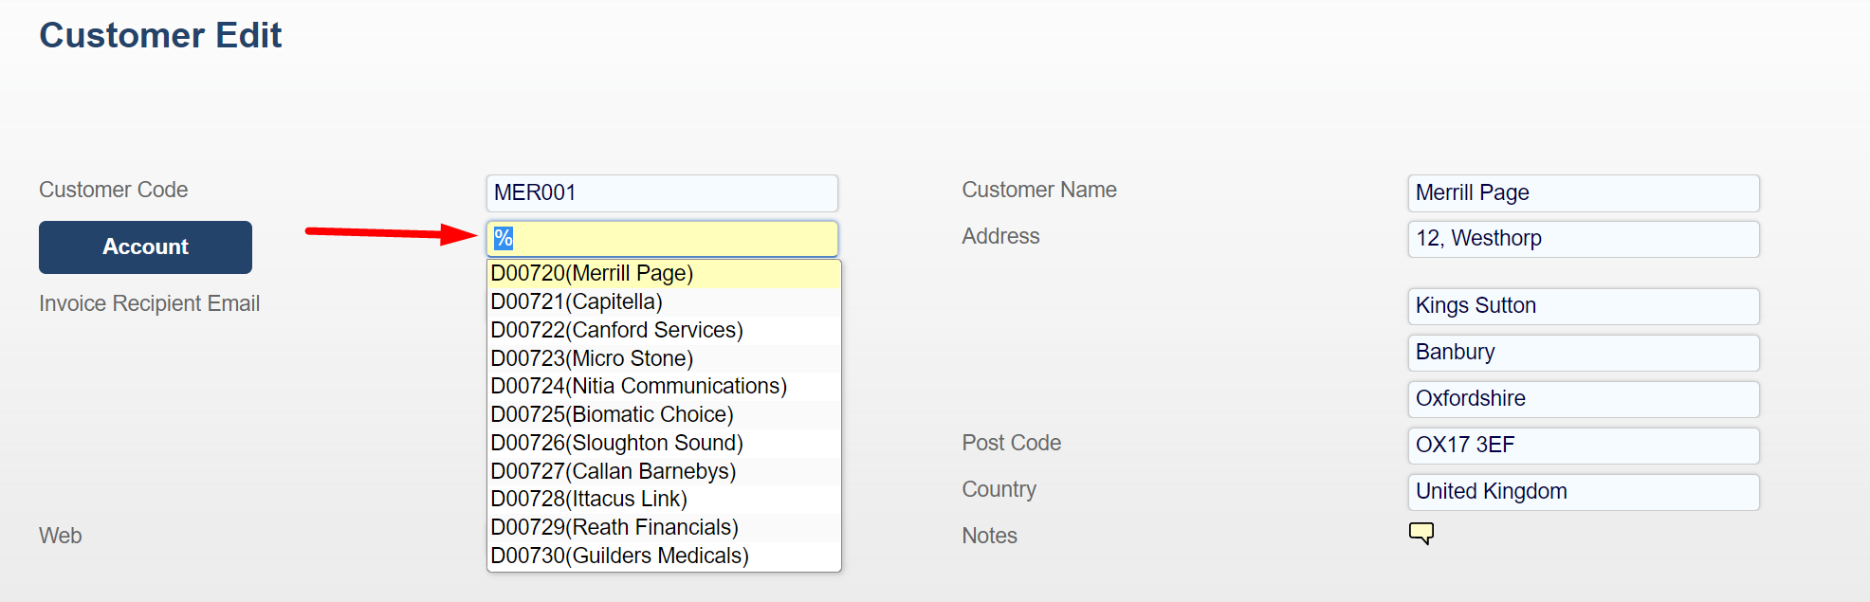This screenshot has width=1870, height=602.
Task: Click the Kings Sutton address field
Action: tap(1583, 306)
